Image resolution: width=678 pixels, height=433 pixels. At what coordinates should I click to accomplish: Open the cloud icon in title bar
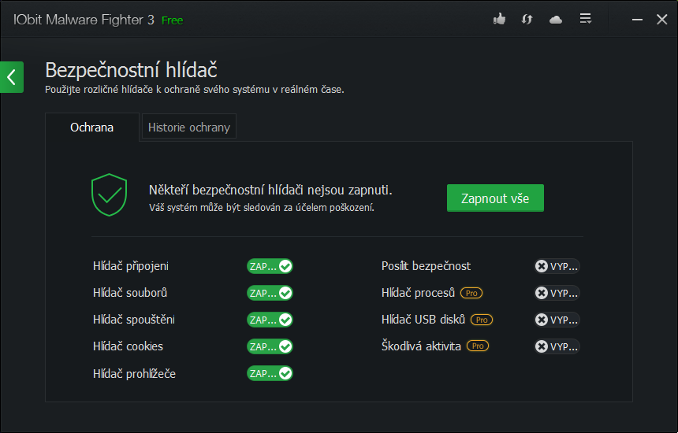coord(556,20)
